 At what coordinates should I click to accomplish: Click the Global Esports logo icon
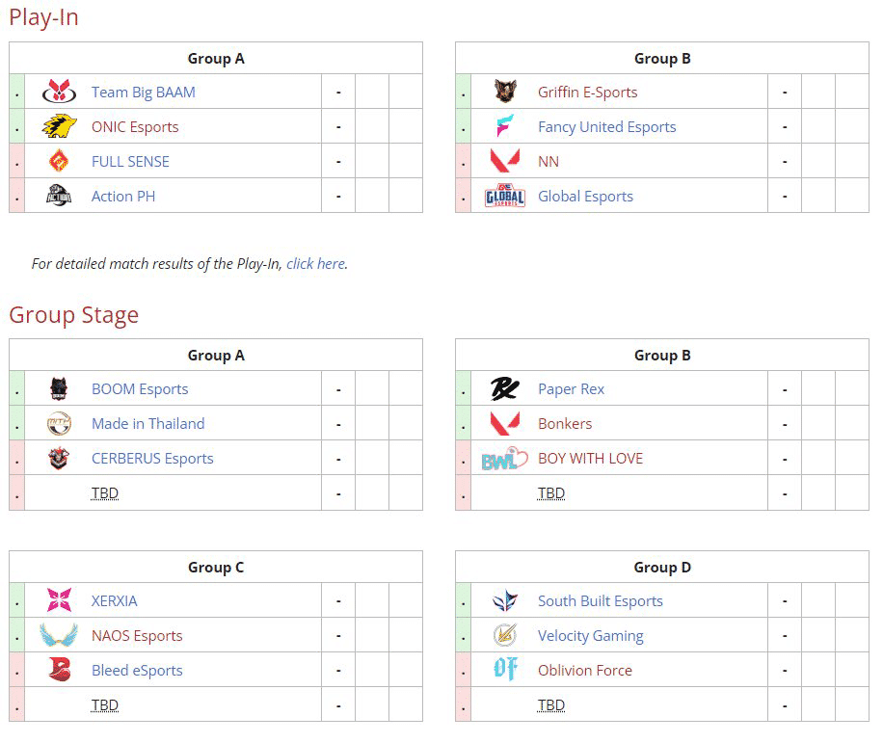505,196
